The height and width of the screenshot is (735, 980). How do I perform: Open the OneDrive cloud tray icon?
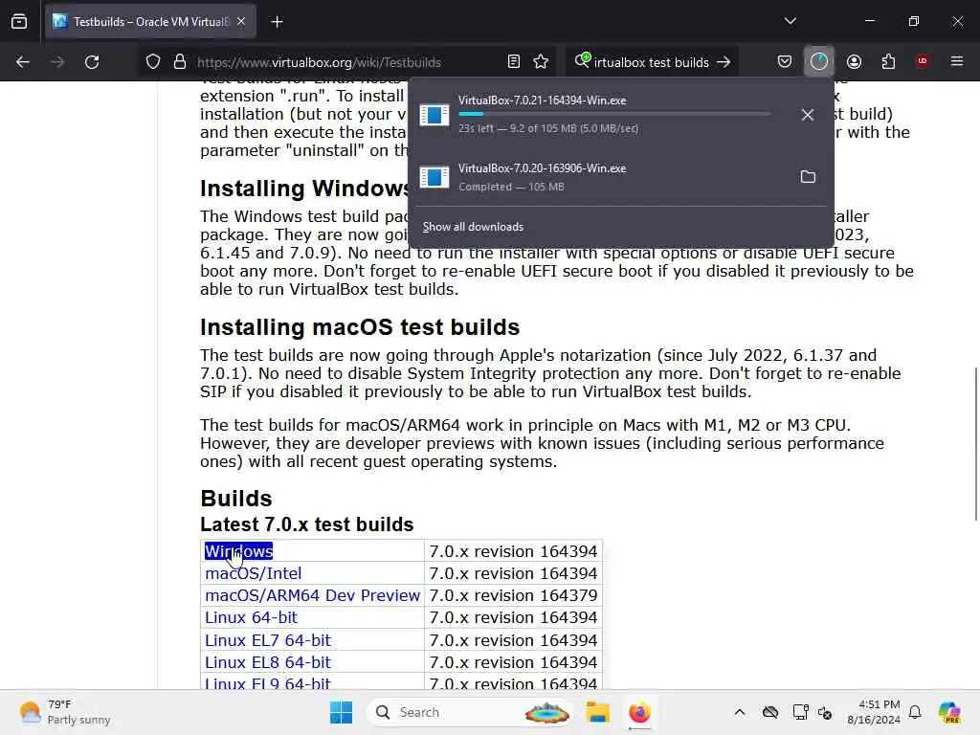pos(770,712)
